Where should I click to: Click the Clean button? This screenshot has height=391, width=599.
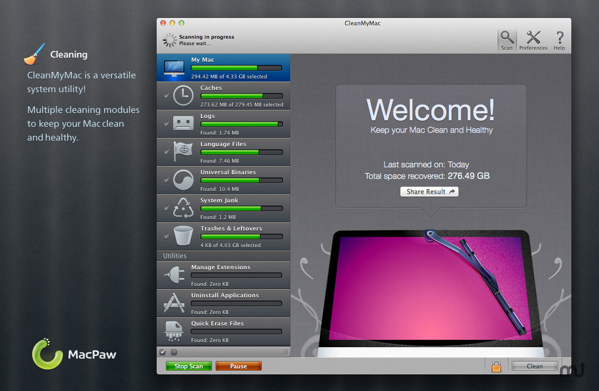[x=534, y=366]
